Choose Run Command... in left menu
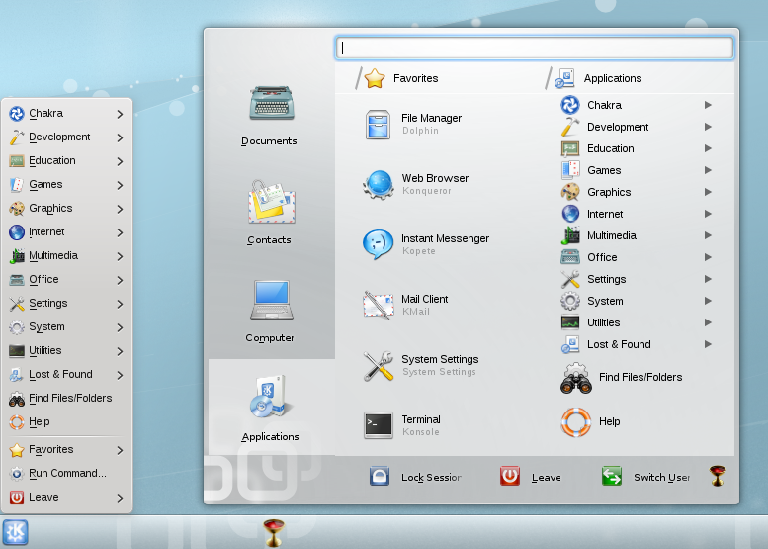 pyautogui.click(x=66, y=473)
